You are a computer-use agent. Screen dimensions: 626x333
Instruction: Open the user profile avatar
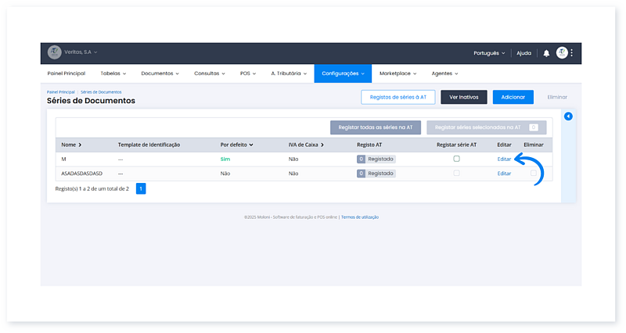562,53
